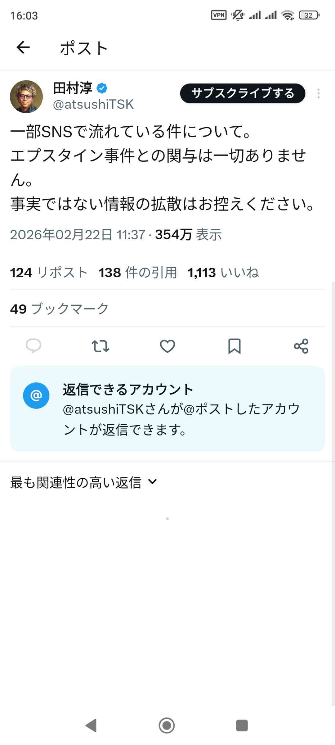
Task: Bookmark the post with bookmark icon
Action: tap(234, 346)
